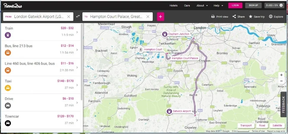The width and height of the screenshot is (288, 134).
Task: Click the purple Train route icon
Action: (8, 35)
